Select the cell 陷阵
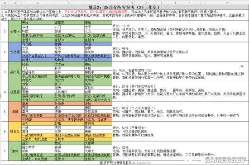249x165 pixels. (38, 88)
